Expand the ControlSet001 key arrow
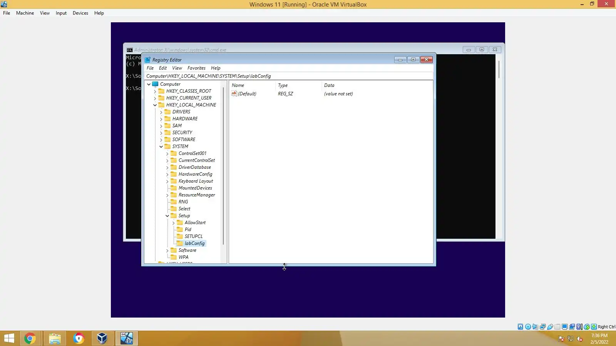Screen dimensions: 616x346 tap(167, 153)
